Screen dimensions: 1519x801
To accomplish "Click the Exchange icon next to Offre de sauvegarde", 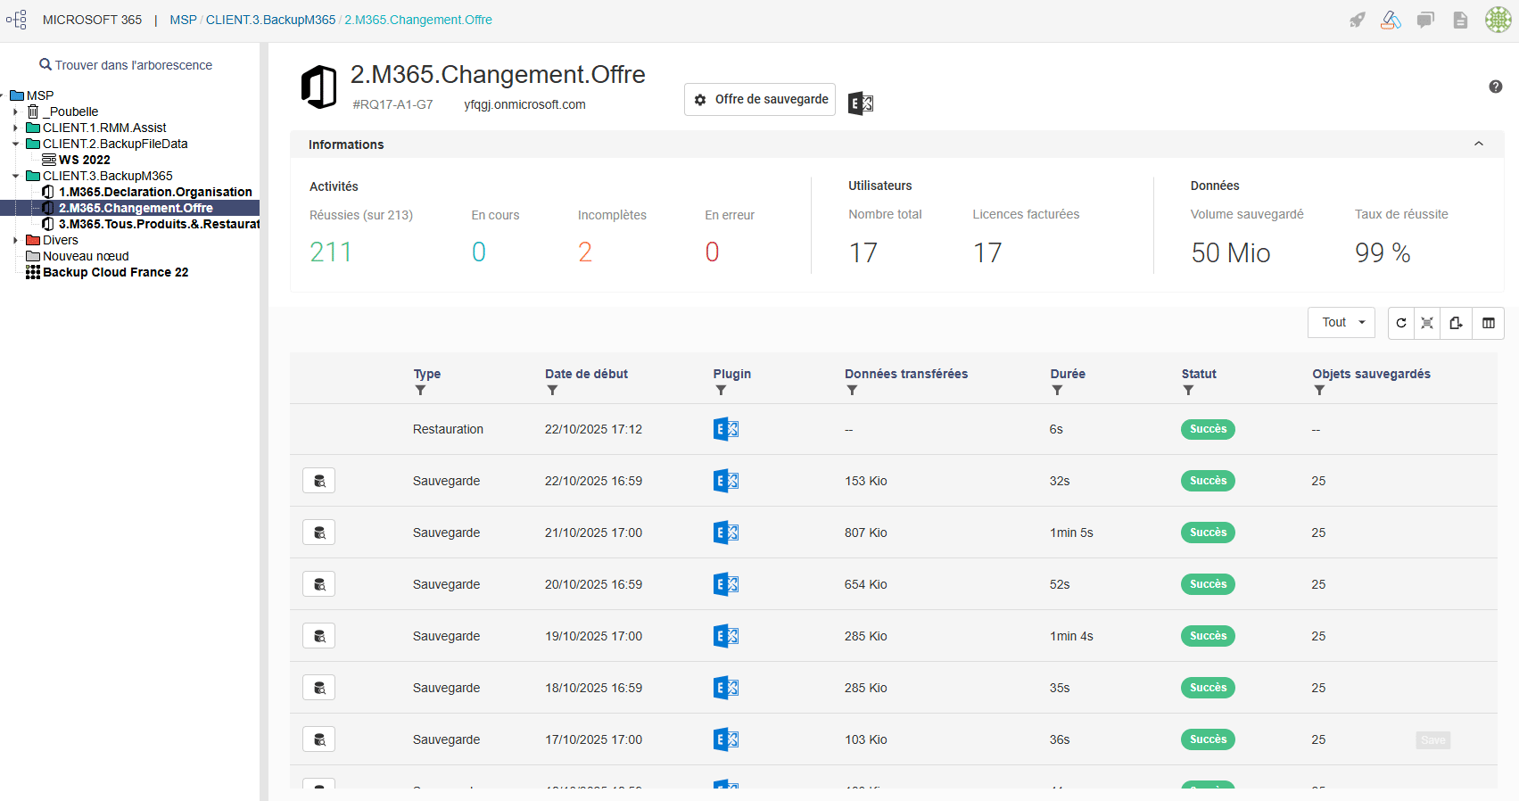I will [x=861, y=103].
